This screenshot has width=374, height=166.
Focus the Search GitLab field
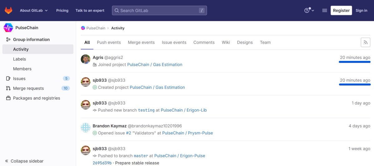159,10
